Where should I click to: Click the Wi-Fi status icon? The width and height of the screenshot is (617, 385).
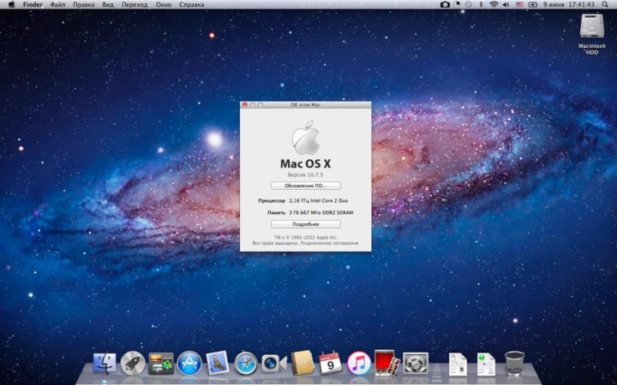pyautogui.click(x=494, y=5)
